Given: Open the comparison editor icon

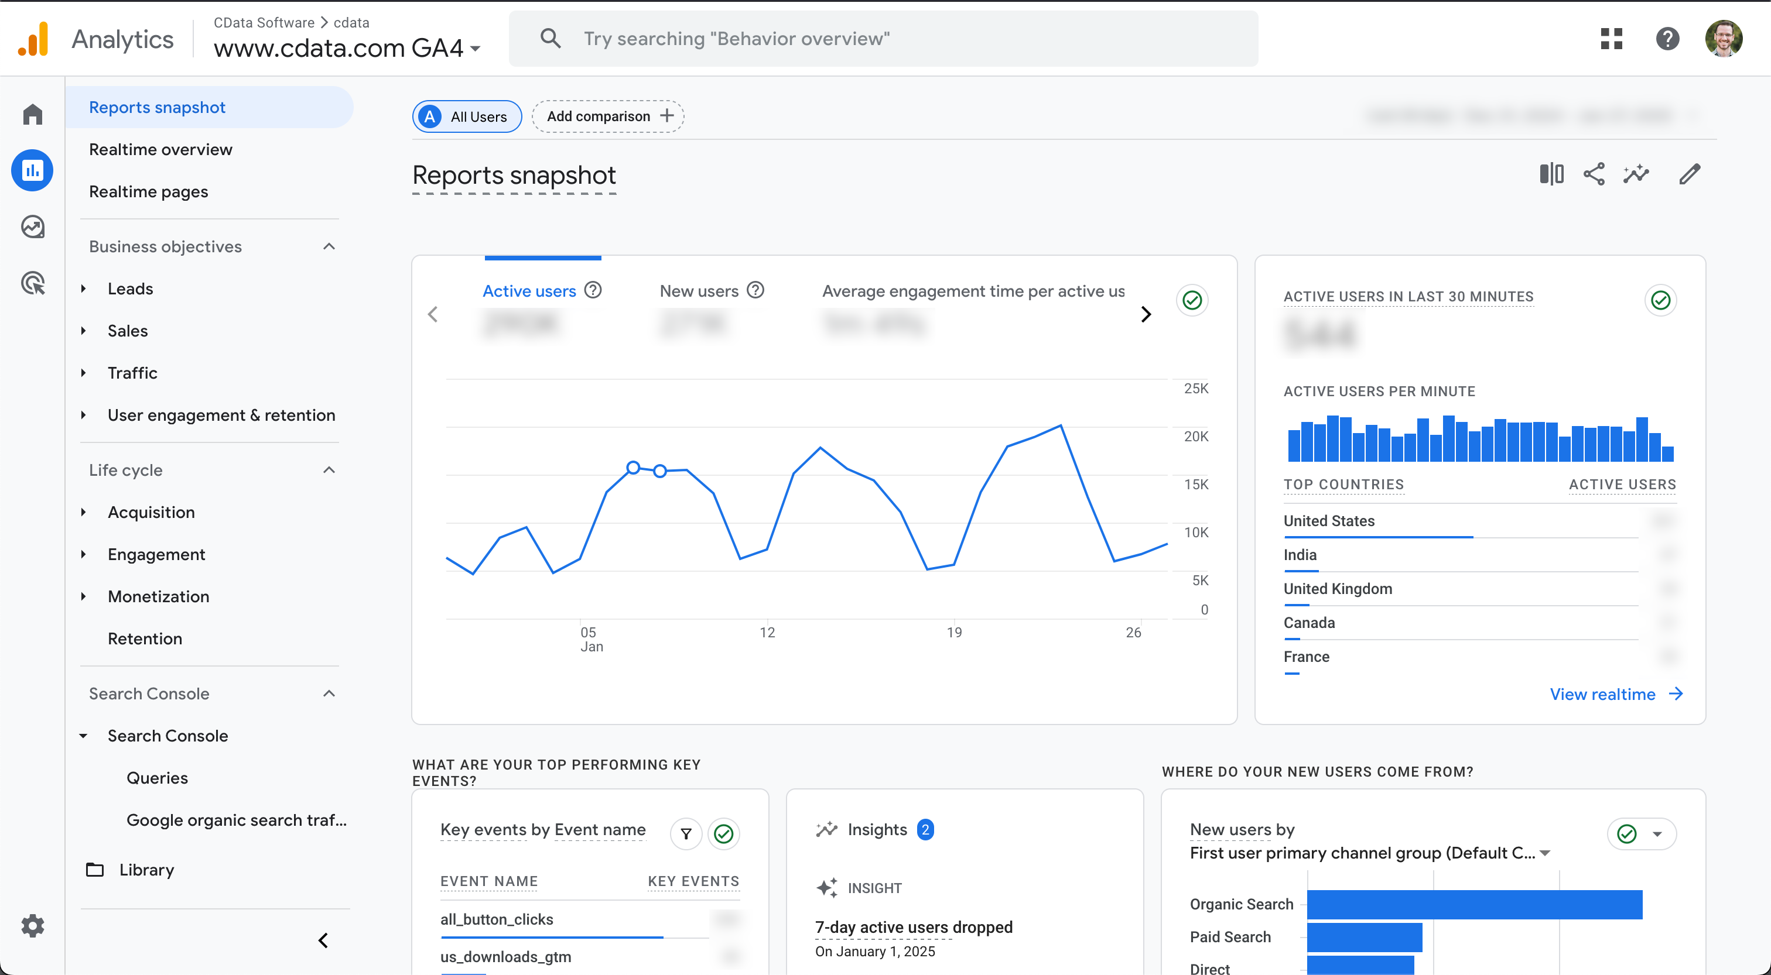Looking at the screenshot, I should tap(1552, 174).
